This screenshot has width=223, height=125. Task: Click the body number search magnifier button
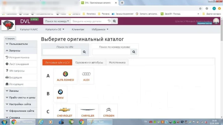click(134, 52)
